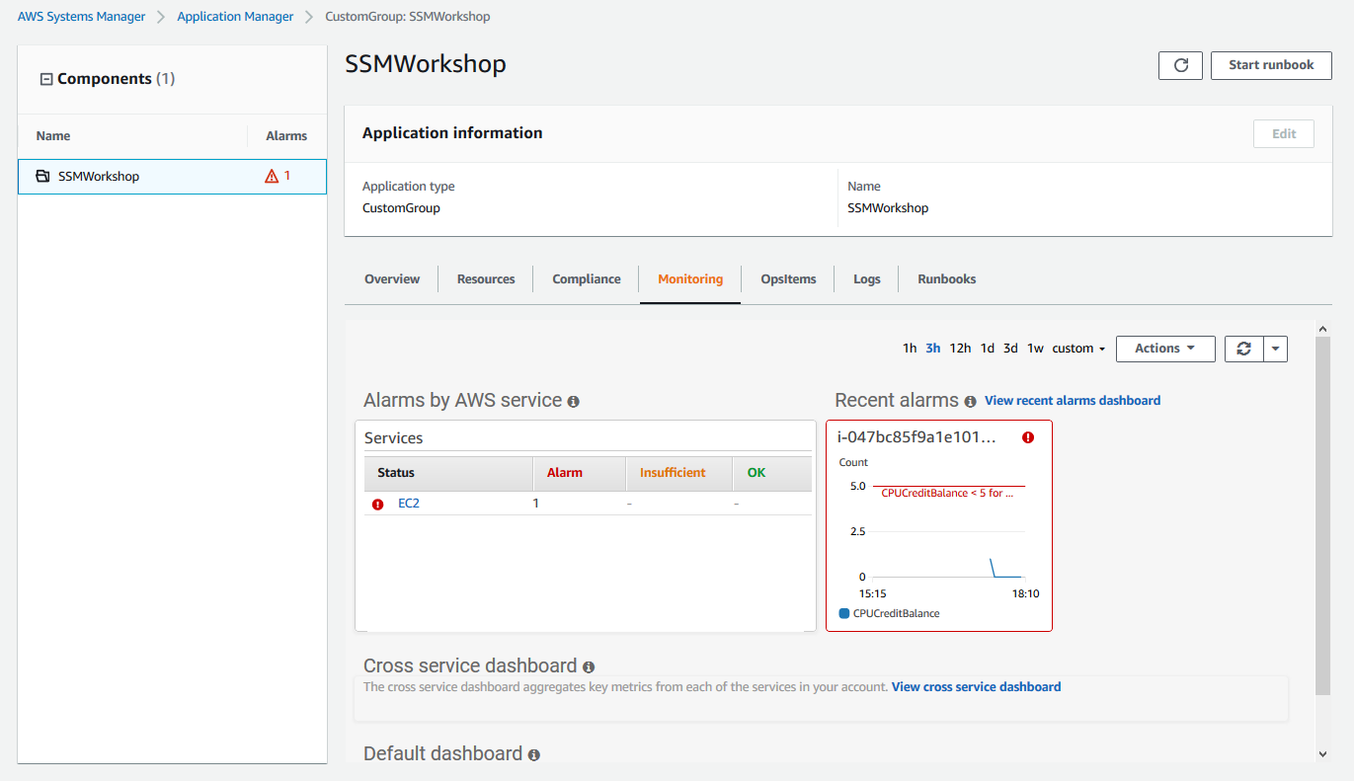Open the custom time range dropdown
This screenshot has width=1354, height=781.
point(1078,349)
